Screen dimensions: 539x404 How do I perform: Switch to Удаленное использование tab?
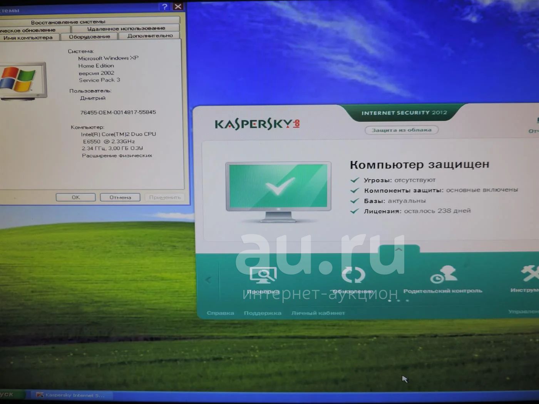(x=126, y=28)
